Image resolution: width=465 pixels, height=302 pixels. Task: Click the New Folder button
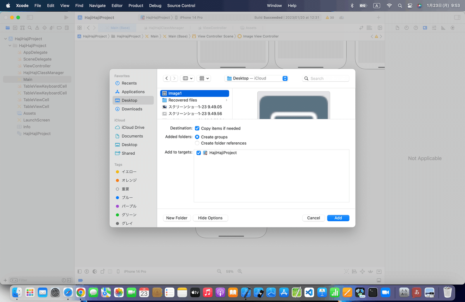click(177, 218)
